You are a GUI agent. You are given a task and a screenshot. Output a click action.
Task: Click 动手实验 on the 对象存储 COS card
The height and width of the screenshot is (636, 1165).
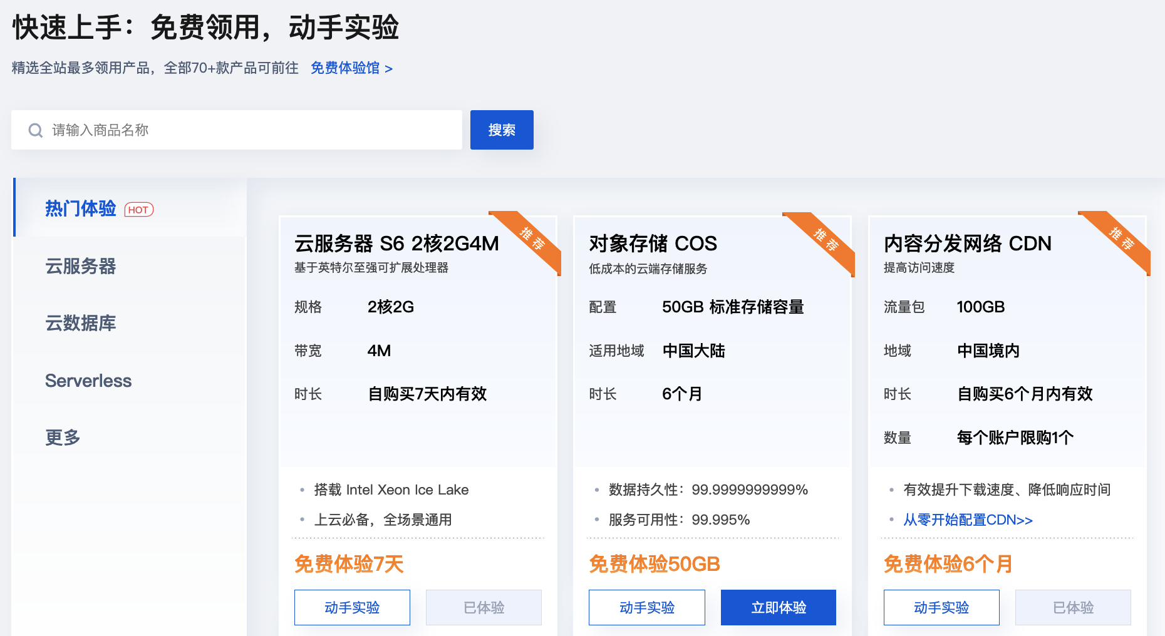pyautogui.click(x=646, y=607)
